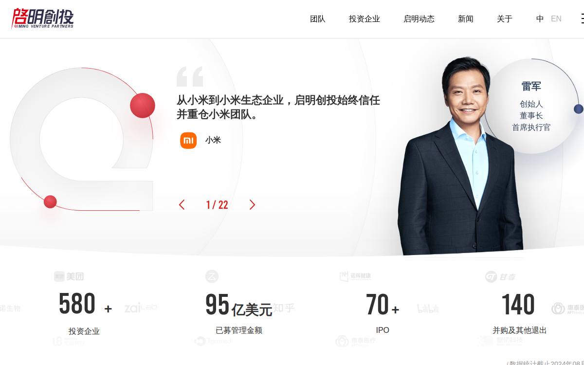
Task: Click the orange Xiaomi MI logo
Action: 188,140
